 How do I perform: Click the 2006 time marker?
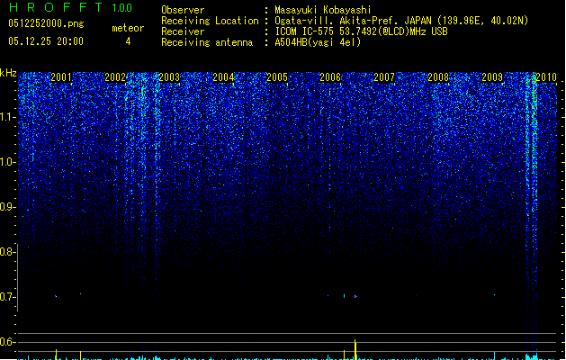point(330,76)
